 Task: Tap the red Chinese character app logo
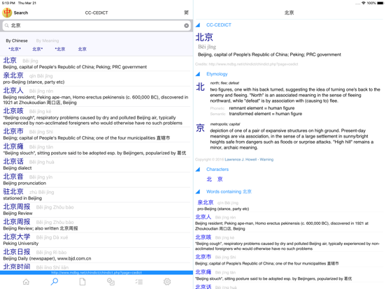[x=7, y=13]
